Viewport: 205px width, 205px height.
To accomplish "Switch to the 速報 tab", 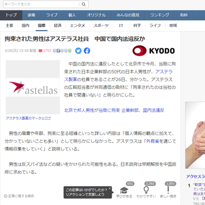I will [x=32, y=15].
